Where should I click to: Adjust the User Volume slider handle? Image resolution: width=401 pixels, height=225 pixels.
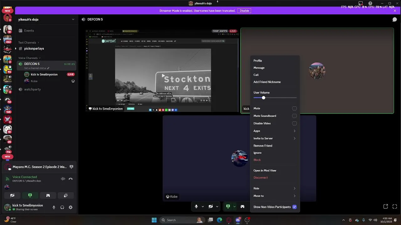pyautogui.click(x=263, y=98)
